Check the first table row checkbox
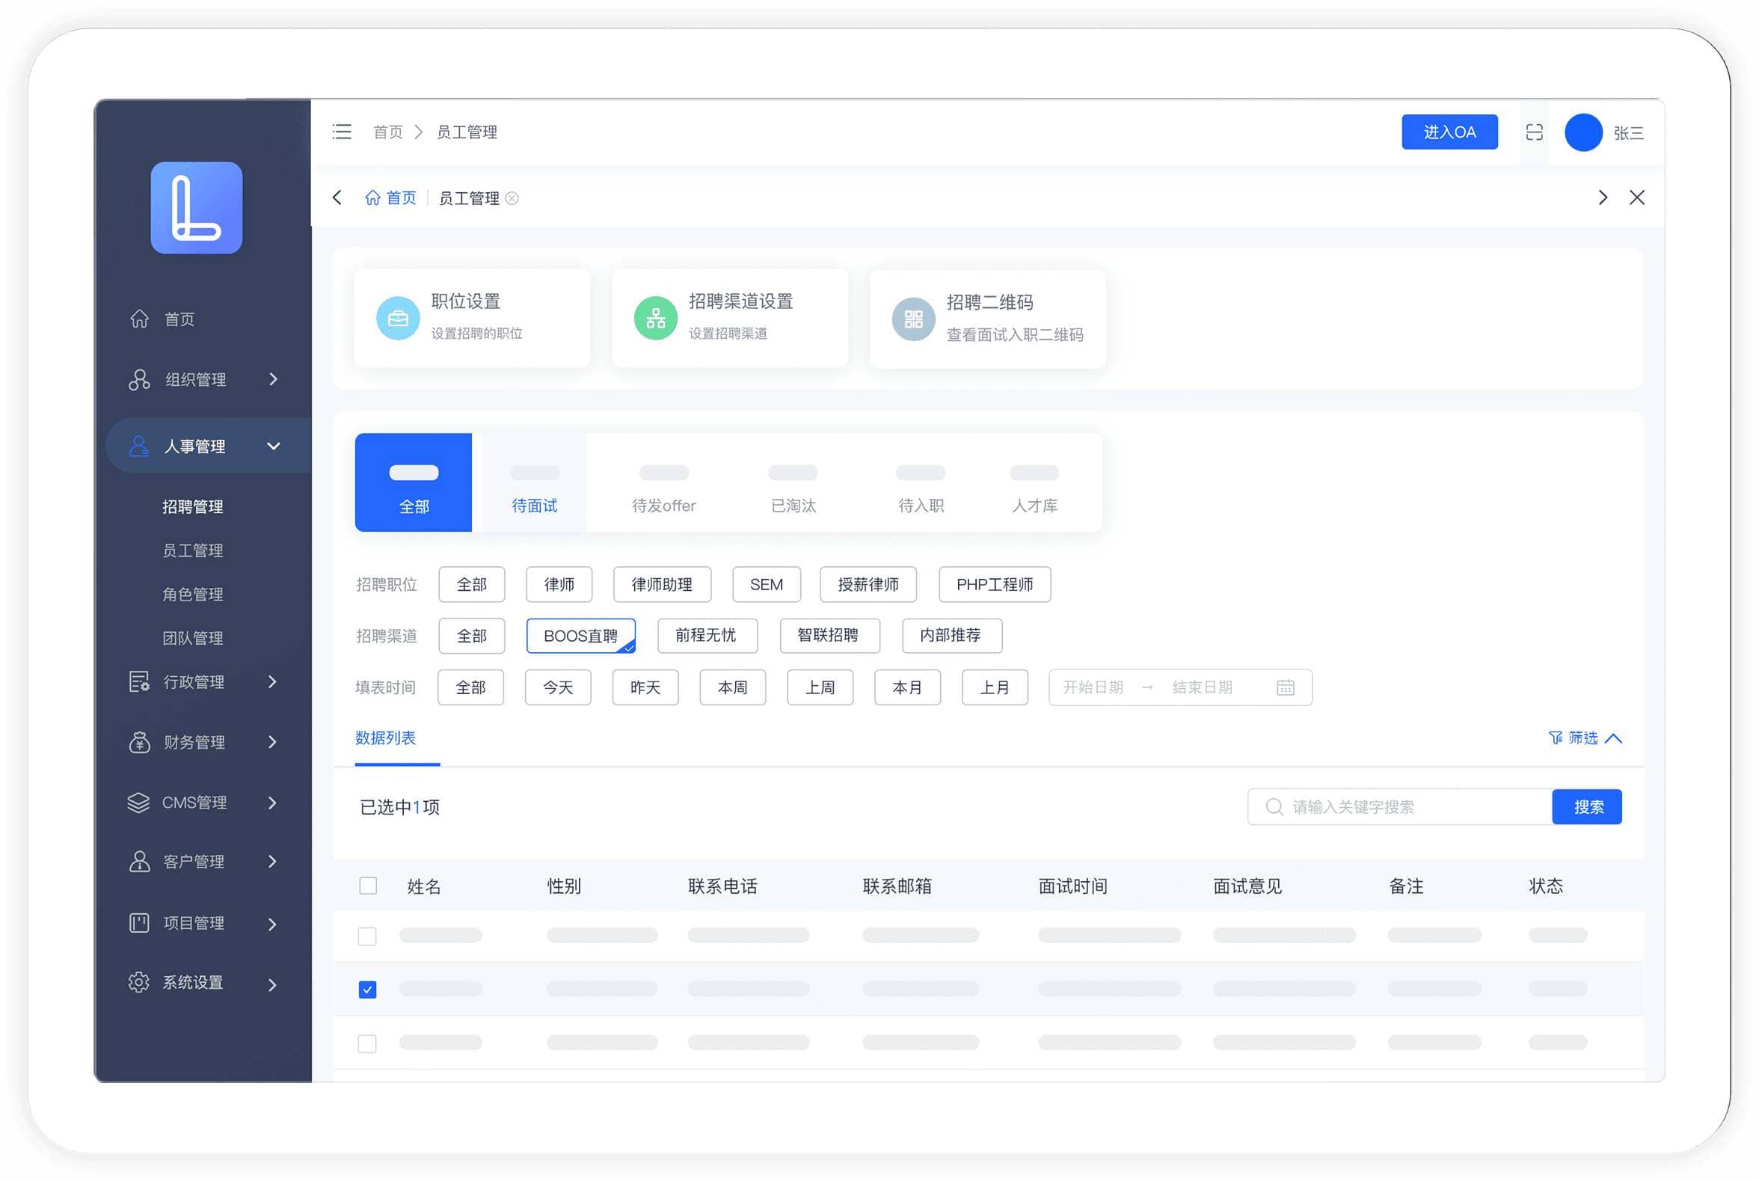This screenshot has height=1181, width=1759. (x=367, y=936)
